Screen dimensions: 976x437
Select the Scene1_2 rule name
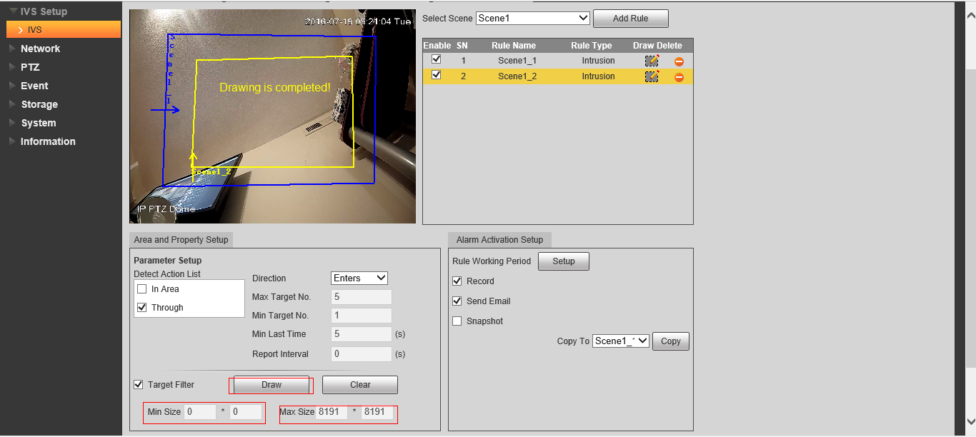[x=517, y=76]
